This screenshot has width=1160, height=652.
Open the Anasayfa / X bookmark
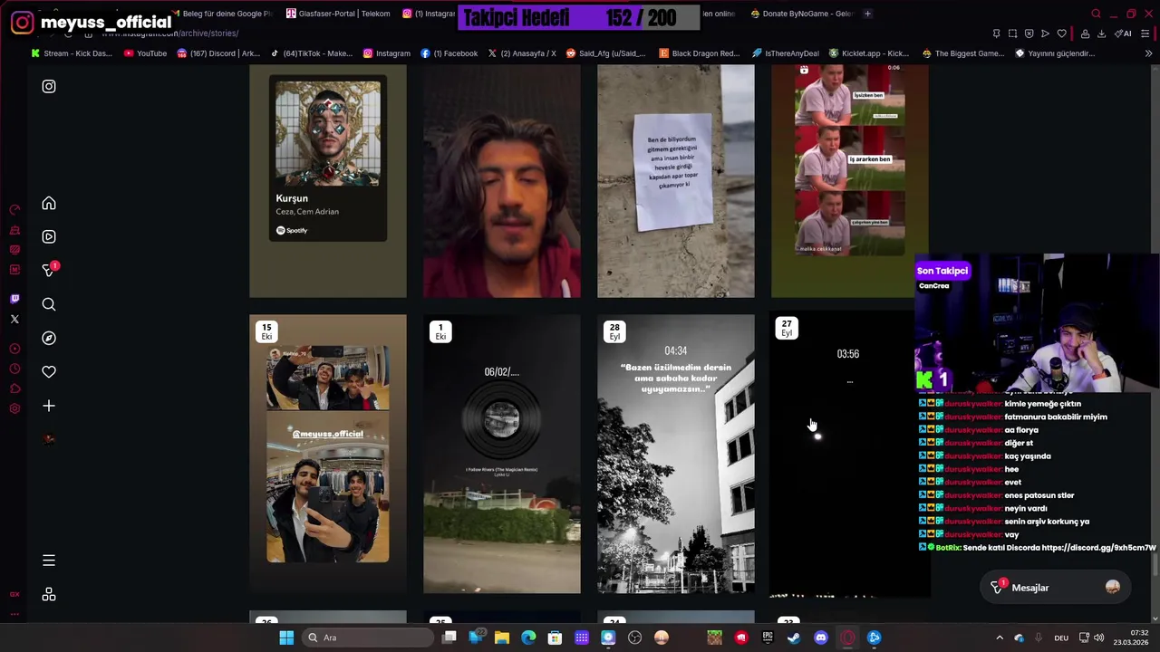pyautogui.click(x=522, y=53)
